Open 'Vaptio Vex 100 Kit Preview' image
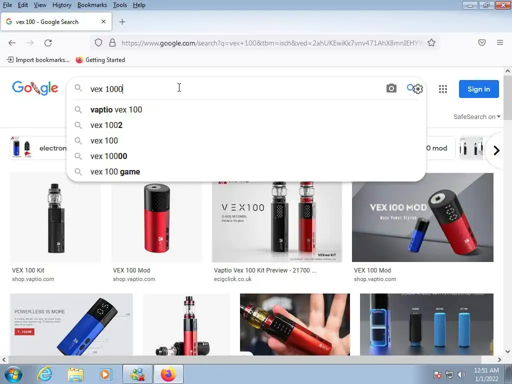This screenshot has height=384, width=512. (277, 222)
